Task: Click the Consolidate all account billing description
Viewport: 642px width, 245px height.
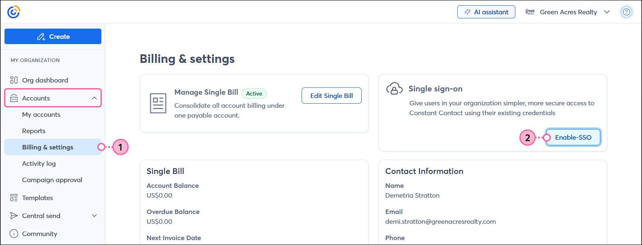Action: click(x=229, y=110)
